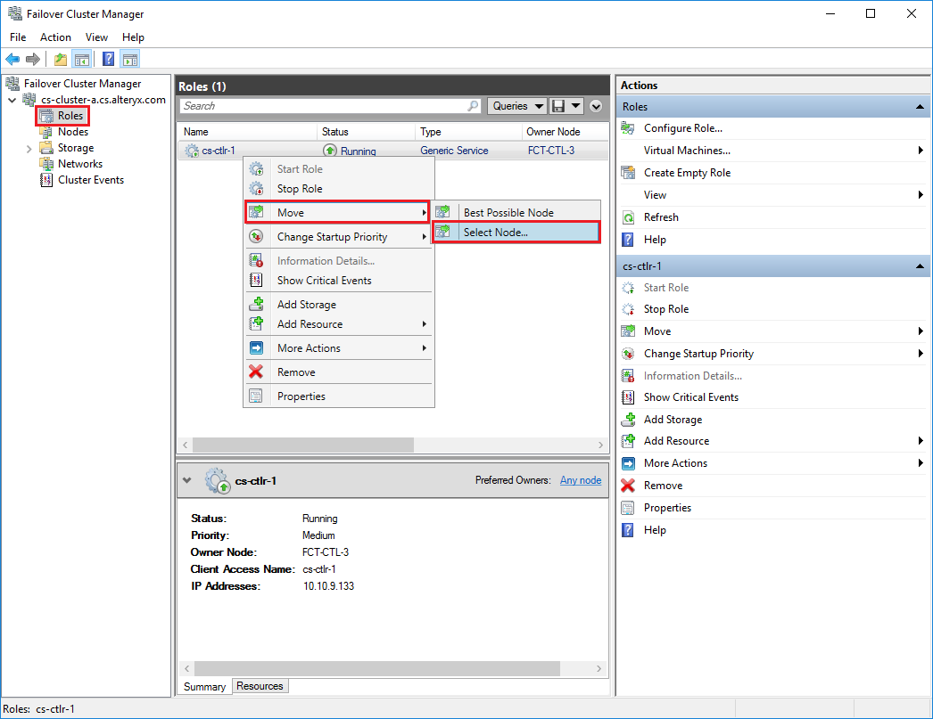
Task: Click the Back navigation arrow on the toolbar
Action: [12, 59]
